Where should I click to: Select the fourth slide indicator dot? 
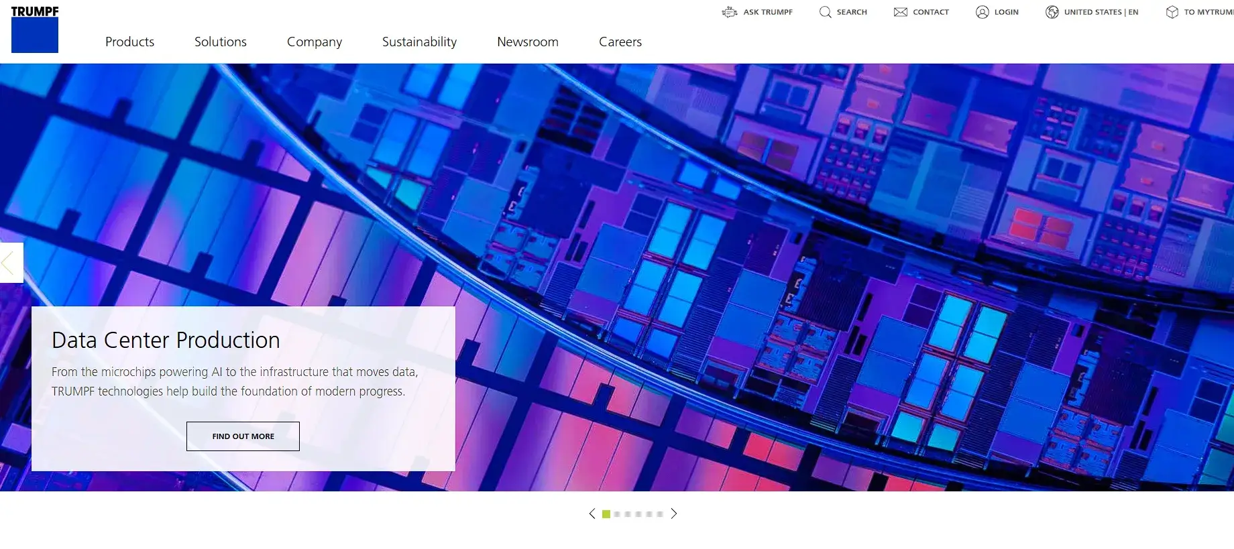click(x=638, y=514)
